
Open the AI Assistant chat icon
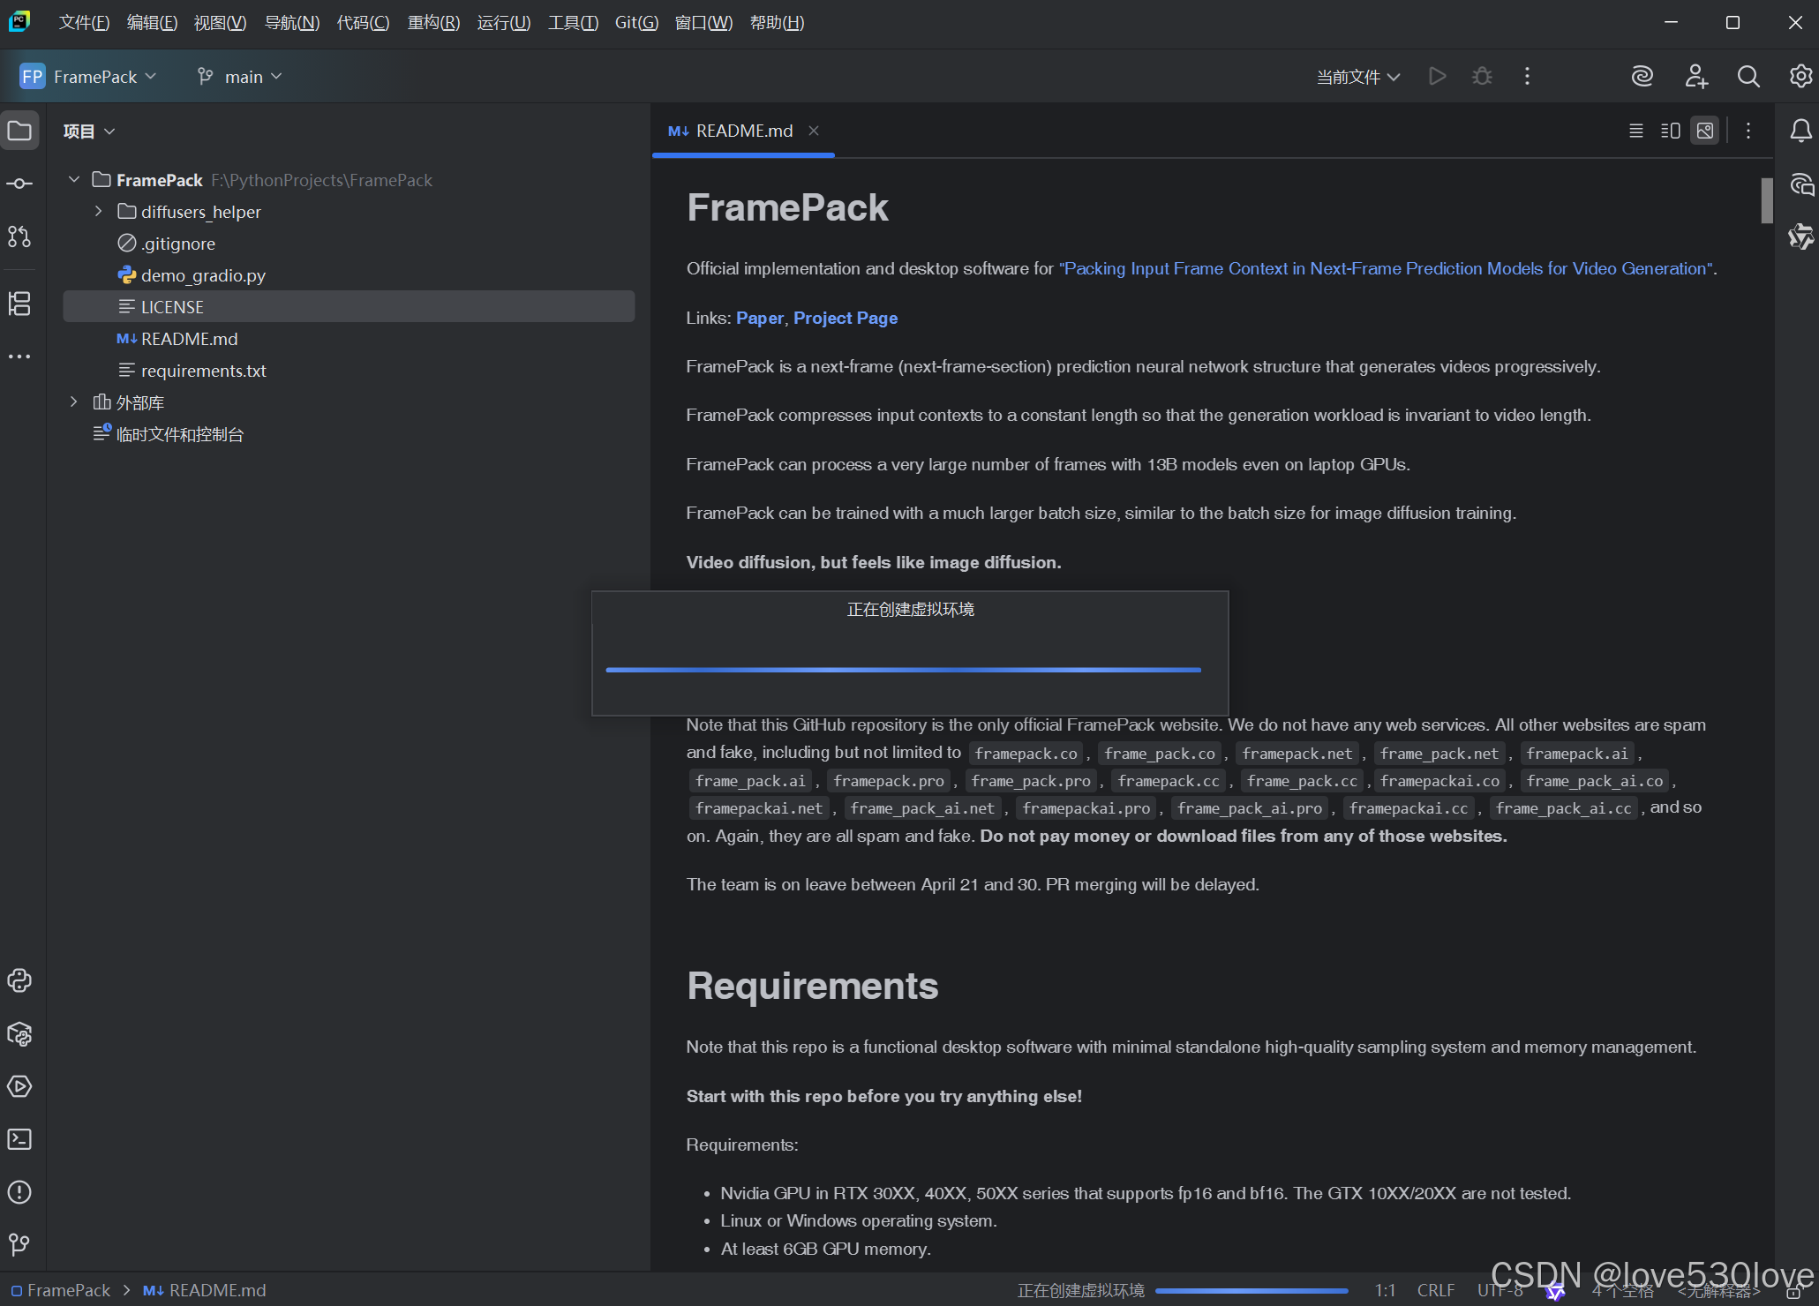1800,184
